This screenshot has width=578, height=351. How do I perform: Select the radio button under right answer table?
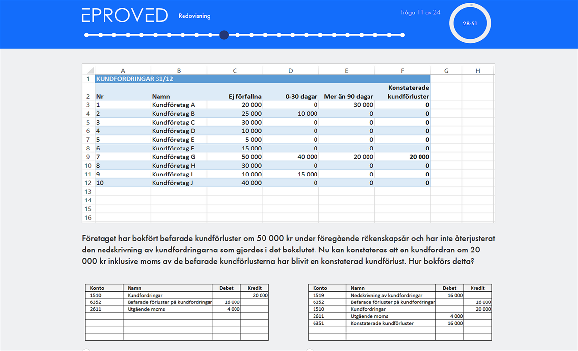coord(310,350)
